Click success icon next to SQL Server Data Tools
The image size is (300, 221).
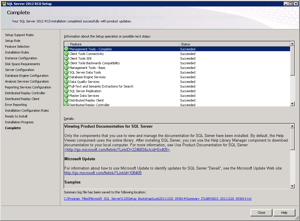click(66, 72)
